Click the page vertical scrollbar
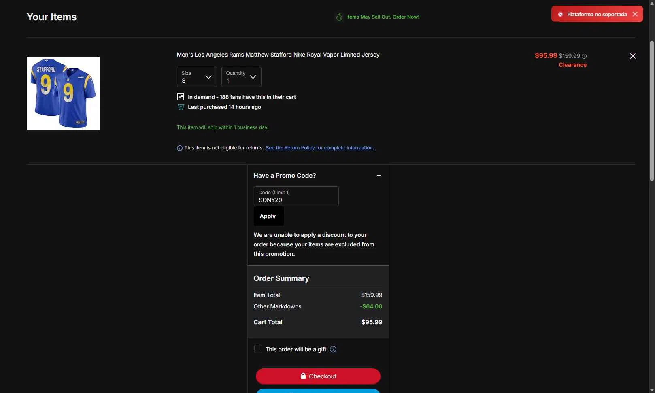The height and width of the screenshot is (393, 655). point(652,110)
